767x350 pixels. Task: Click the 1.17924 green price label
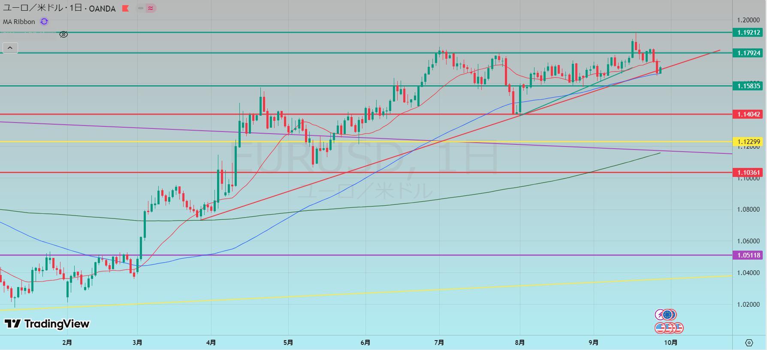pyautogui.click(x=749, y=53)
